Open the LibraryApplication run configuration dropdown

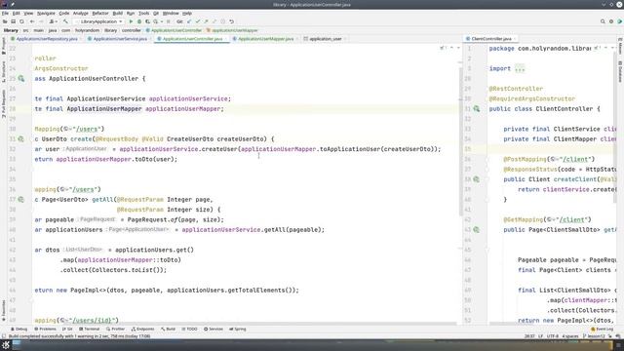98,21
